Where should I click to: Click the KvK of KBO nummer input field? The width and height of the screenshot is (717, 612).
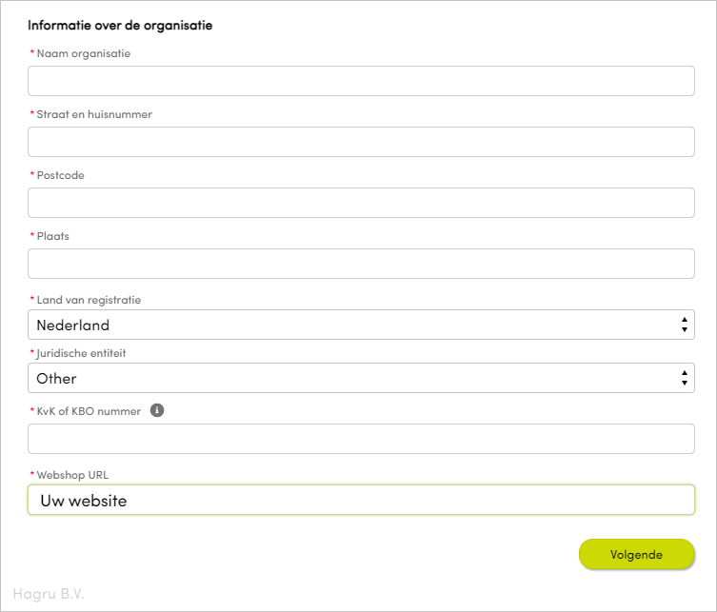(x=361, y=439)
